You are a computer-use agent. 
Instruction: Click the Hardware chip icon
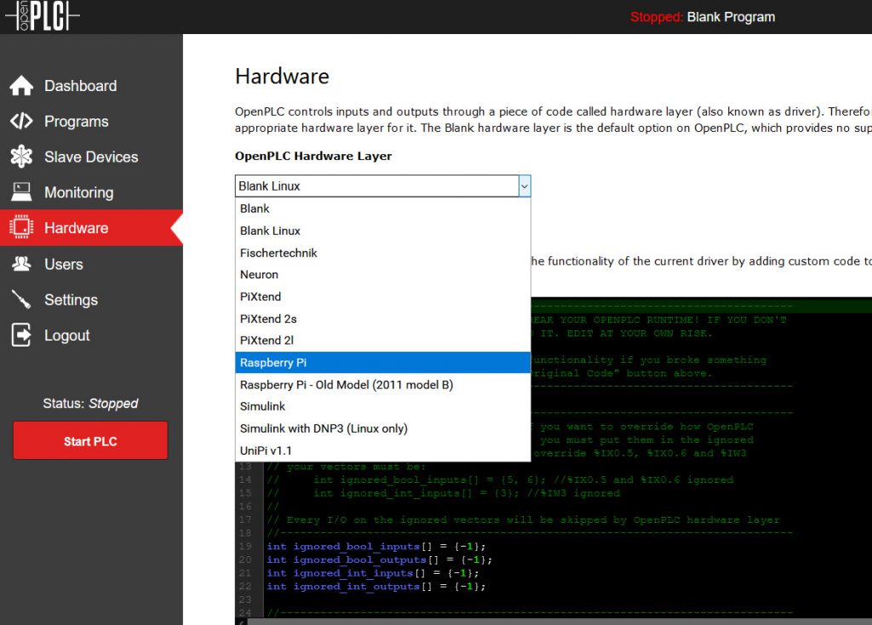21,228
